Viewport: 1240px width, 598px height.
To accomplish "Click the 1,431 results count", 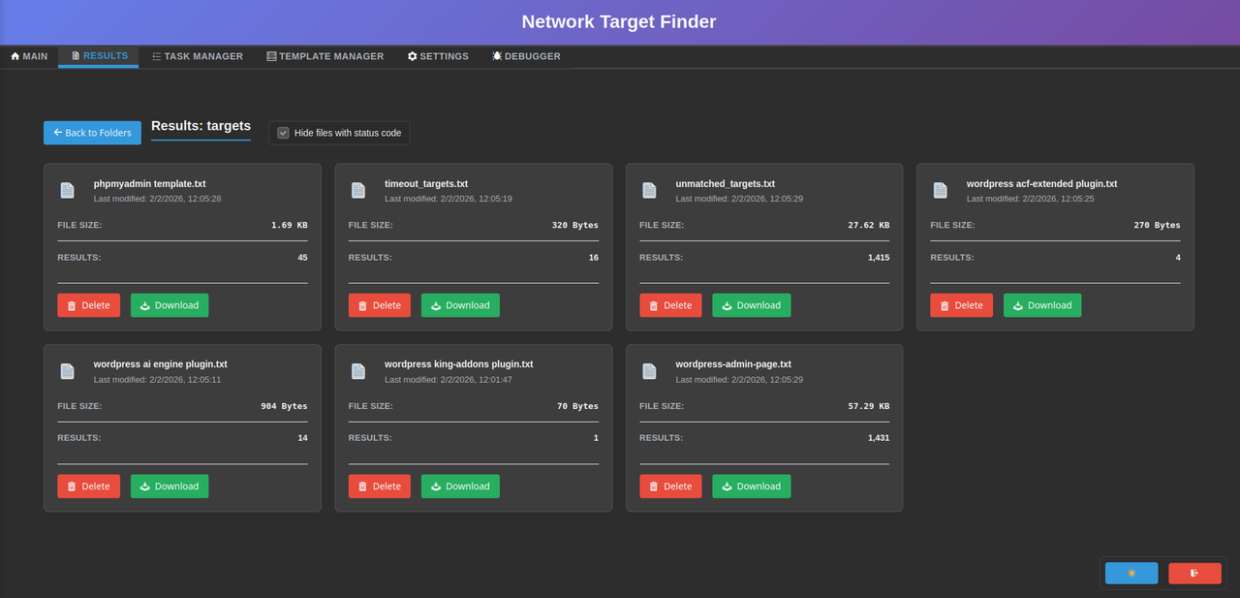I will coord(879,438).
